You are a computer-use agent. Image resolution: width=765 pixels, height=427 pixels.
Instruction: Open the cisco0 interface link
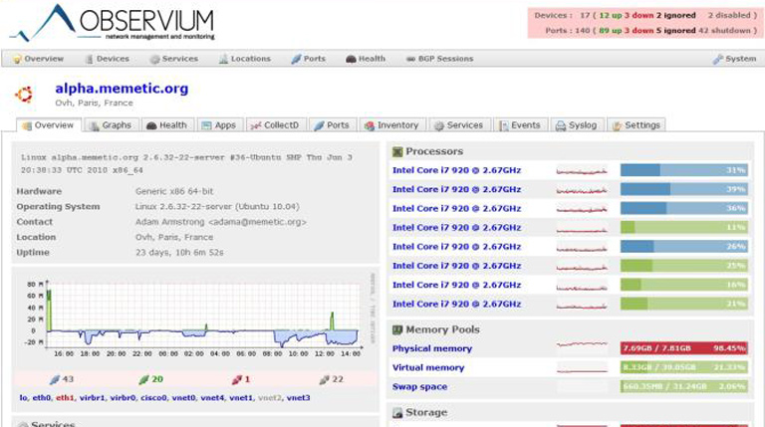(153, 398)
